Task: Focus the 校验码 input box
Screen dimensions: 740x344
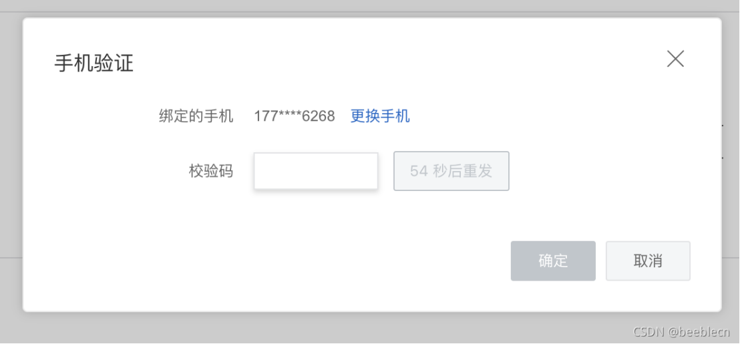Action: pyautogui.click(x=316, y=171)
